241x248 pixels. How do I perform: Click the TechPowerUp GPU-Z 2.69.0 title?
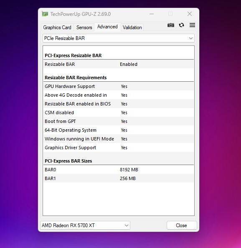(x=81, y=14)
